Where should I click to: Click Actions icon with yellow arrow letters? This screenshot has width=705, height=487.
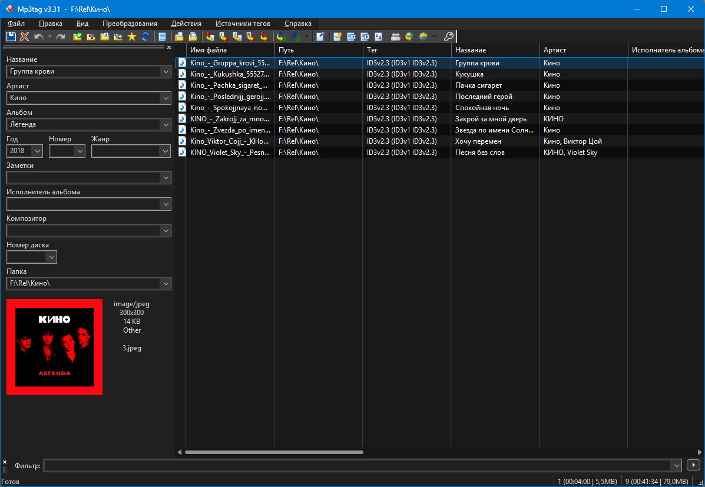(x=282, y=37)
